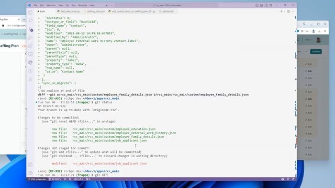The height and width of the screenshot is (188, 335).
Task: Open the Terminal menu
Action: (82, 5)
